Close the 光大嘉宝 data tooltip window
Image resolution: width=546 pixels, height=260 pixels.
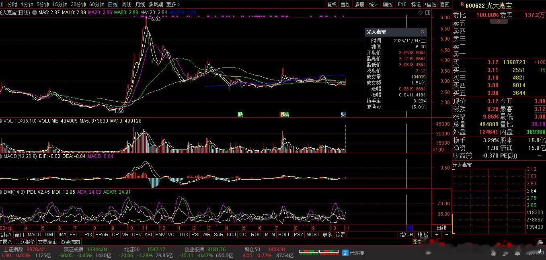pos(423,32)
